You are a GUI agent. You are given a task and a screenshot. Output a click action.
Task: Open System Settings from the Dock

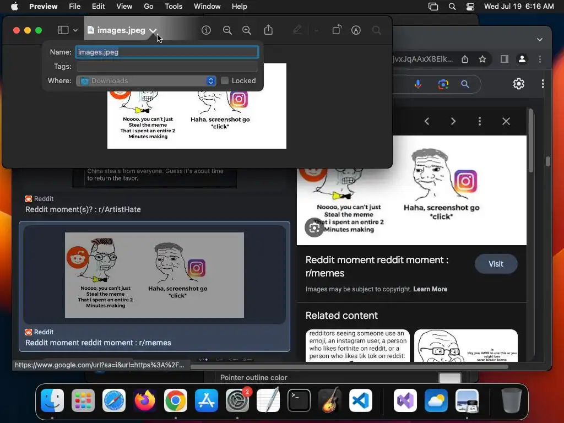click(x=237, y=400)
